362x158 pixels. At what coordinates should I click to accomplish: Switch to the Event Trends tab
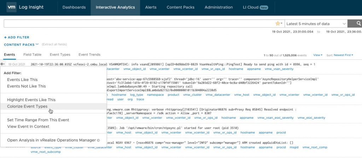tap(89, 54)
